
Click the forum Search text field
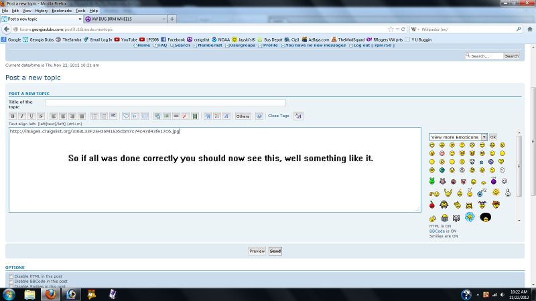[x=484, y=56]
